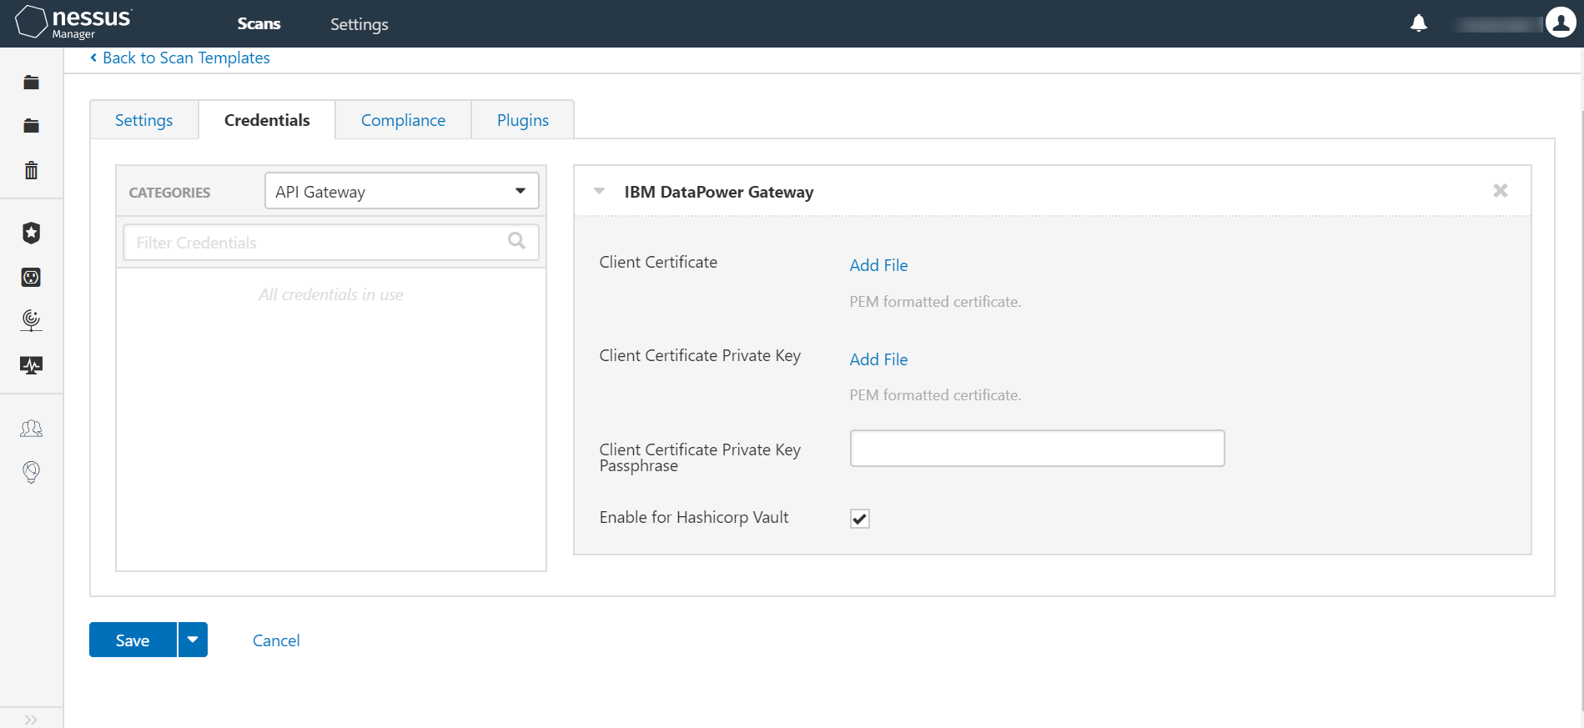Open the notifications bell
This screenshot has width=1584, height=728.
pyautogui.click(x=1419, y=23)
